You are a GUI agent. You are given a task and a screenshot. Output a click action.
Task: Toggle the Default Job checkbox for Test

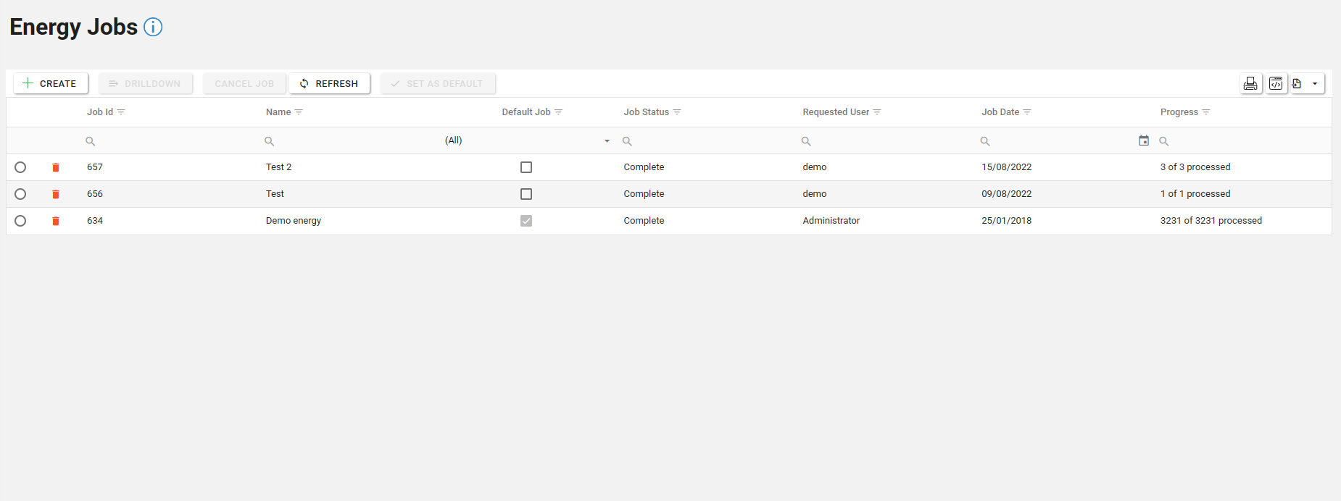[x=526, y=194]
